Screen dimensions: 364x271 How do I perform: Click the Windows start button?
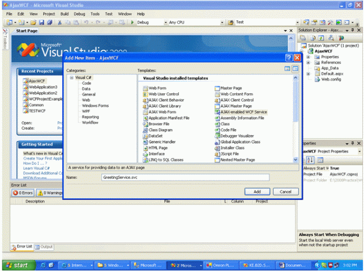19,265
